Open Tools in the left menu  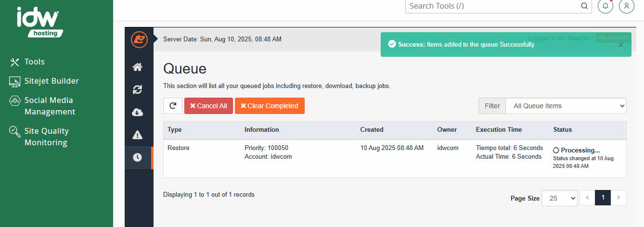(34, 62)
